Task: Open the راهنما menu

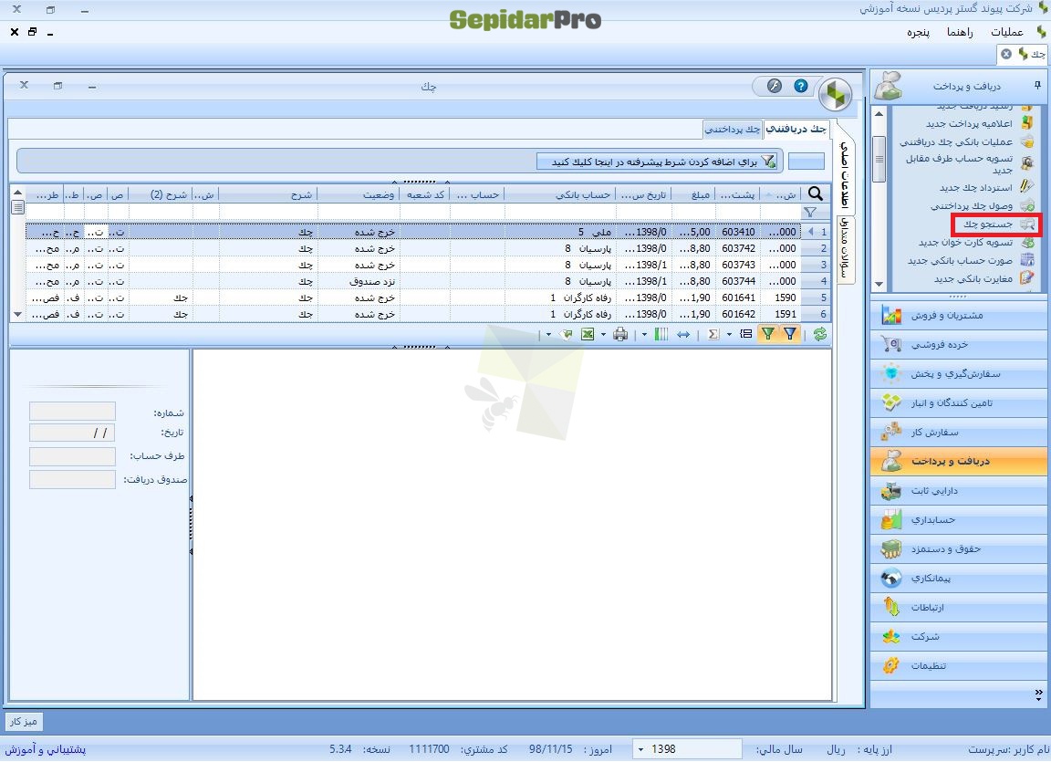Action: (959, 32)
